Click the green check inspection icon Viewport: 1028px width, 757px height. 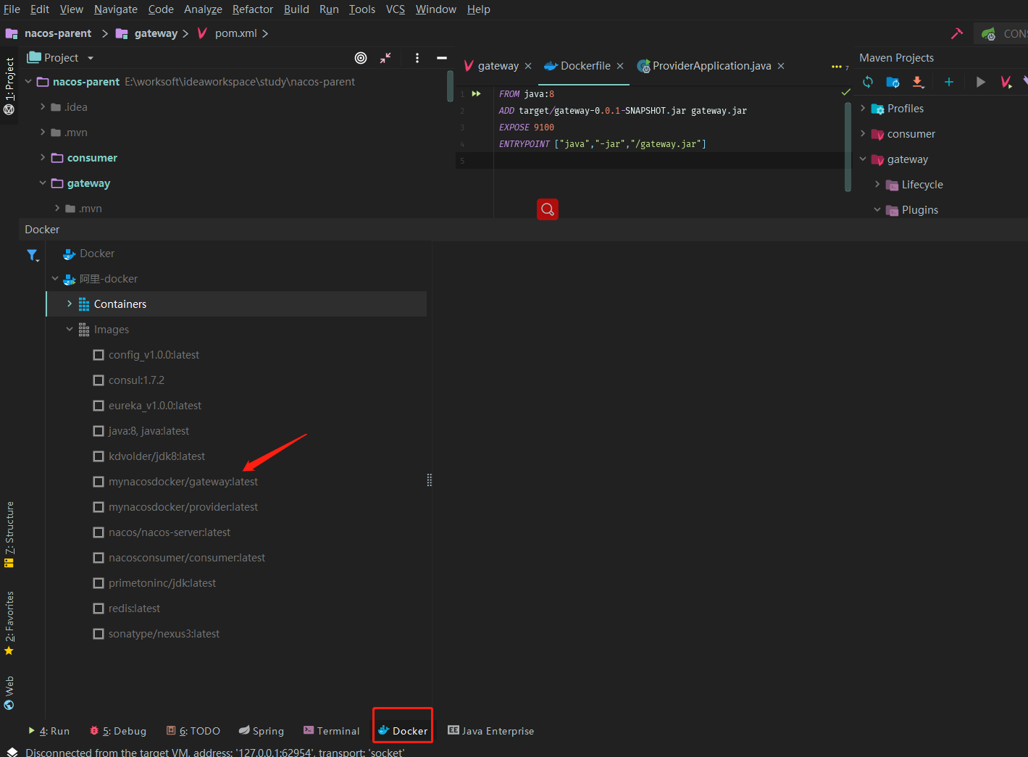tap(845, 92)
